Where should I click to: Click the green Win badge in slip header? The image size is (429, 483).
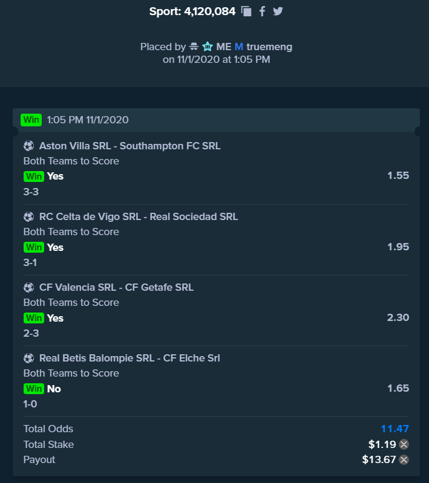click(x=31, y=120)
